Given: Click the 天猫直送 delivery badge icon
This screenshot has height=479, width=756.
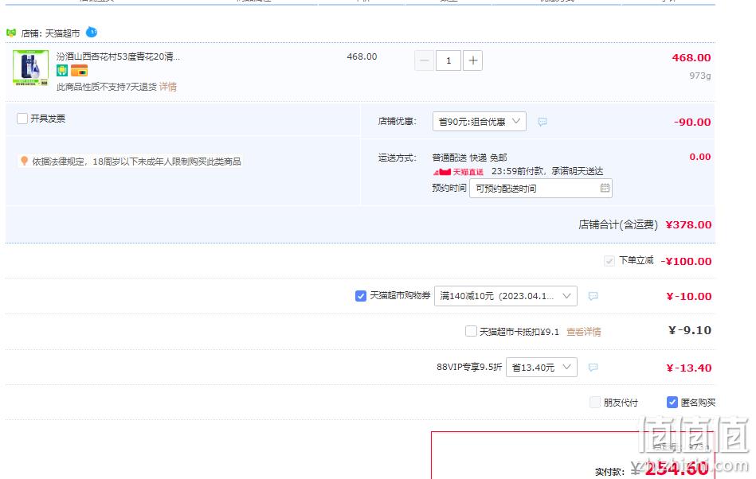Looking at the screenshot, I should tap(458, 172).
